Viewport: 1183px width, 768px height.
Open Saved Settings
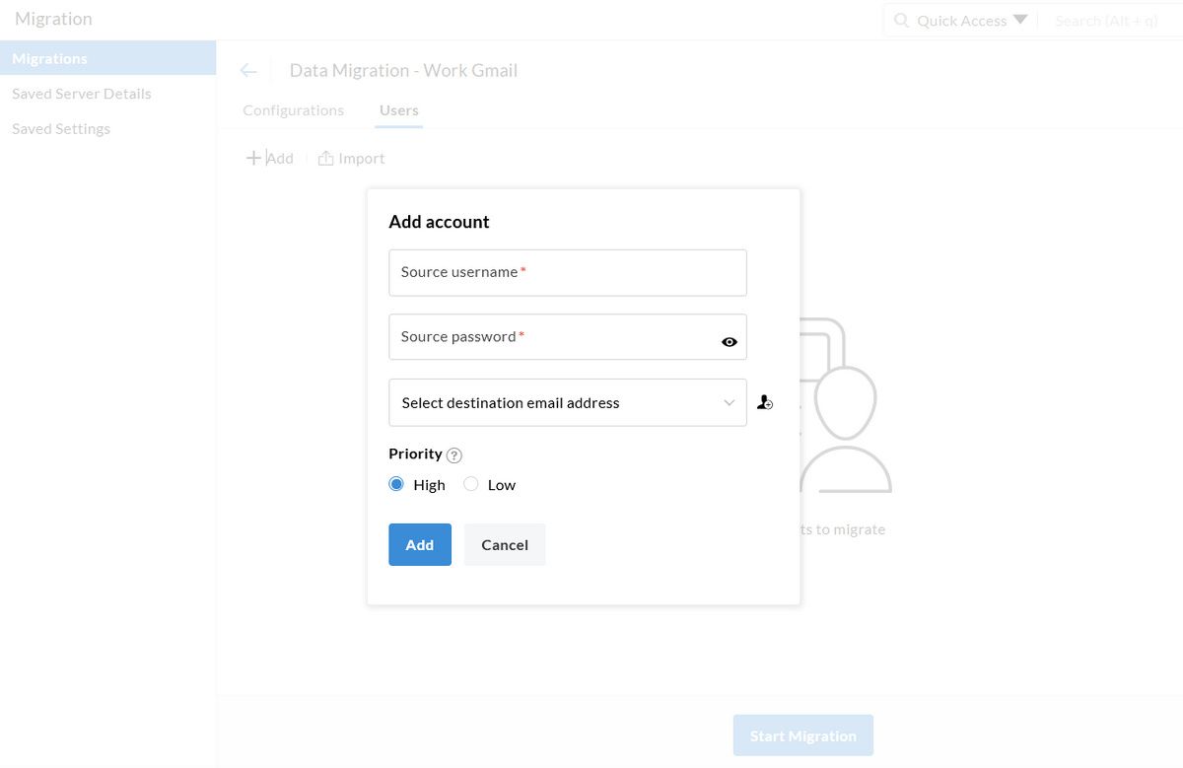click(61, 128)
